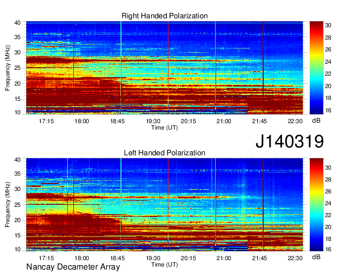This screenshot has height=273, width=337.
Task: Click the 20 MHz tick on the Left Handed frequency axis
Action: pyautogui.click(x=17, y=220)
